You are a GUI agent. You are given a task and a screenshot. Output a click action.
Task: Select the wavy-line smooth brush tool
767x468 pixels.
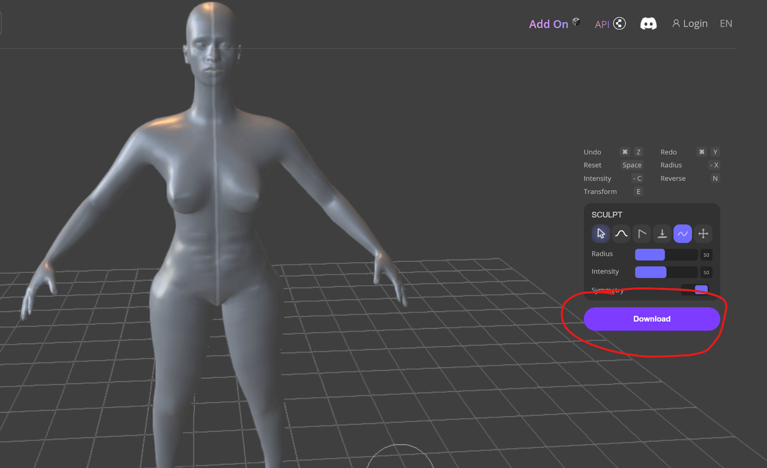point(683,234)
